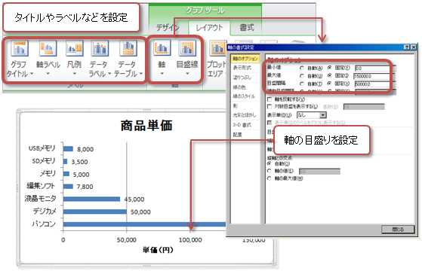Click the help question mark in the dialog title bar
Image resolution: width=422 pixels, height=271 pixels.
click(x=408, y=47)
